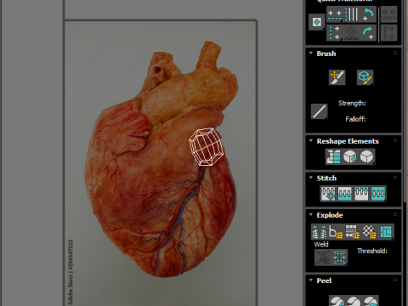Viewport: 408px width, 306px height.
Task: Click the Set Pivot button in Quick Transform
Action: (x=316, y=22)
